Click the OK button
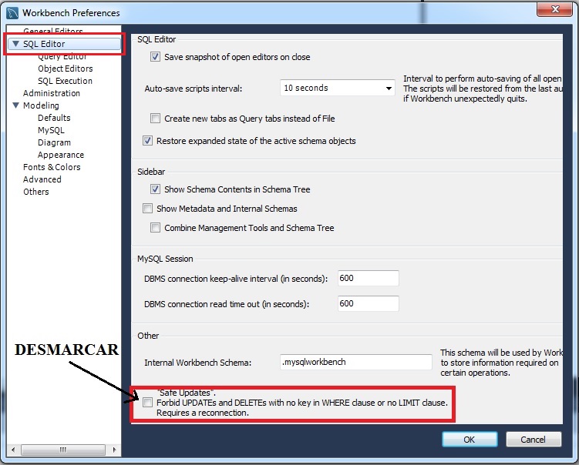The width and height of the screenshot is (579, 465). tap(469, 440)
